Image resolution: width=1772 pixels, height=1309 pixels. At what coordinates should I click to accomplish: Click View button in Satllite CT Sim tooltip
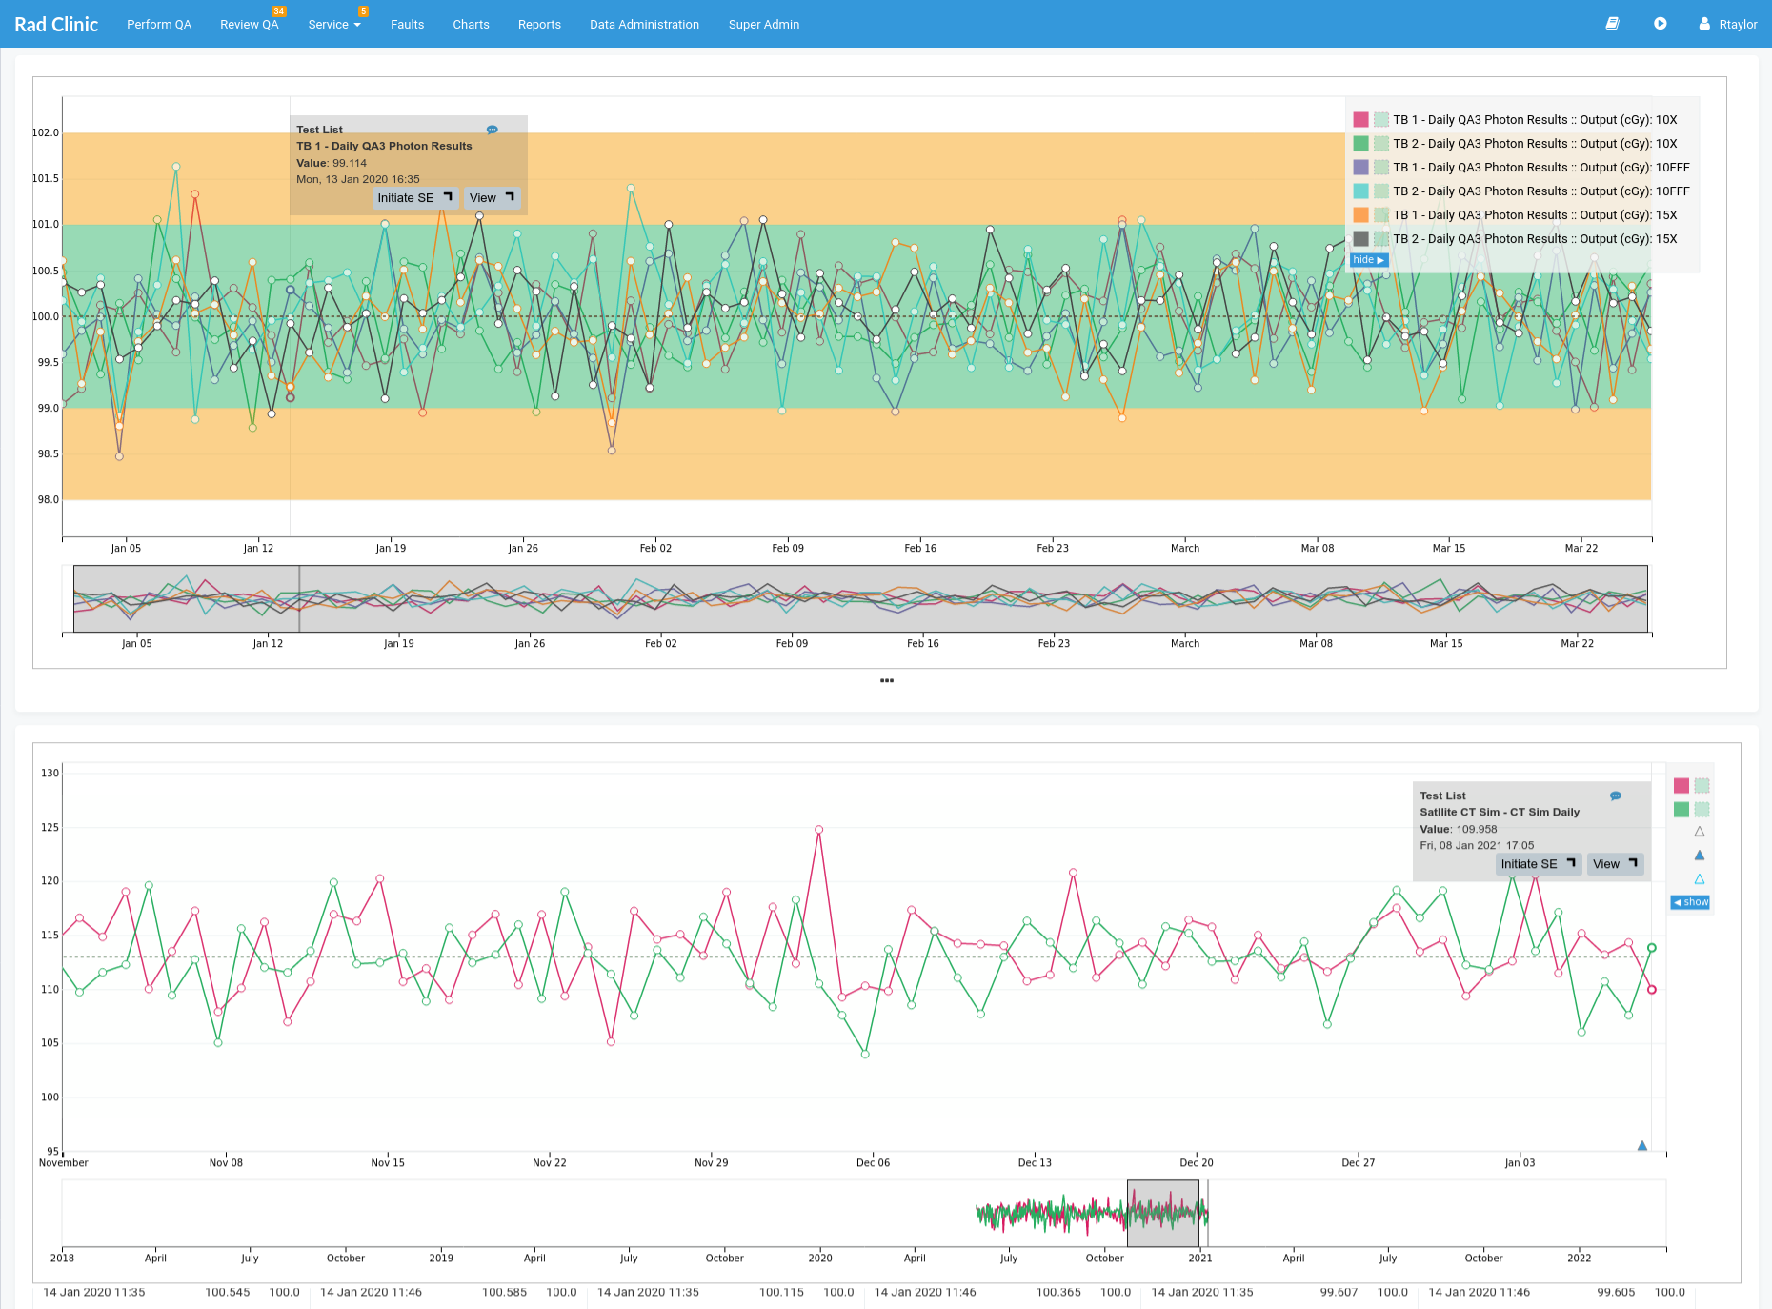coord(1614,864)
